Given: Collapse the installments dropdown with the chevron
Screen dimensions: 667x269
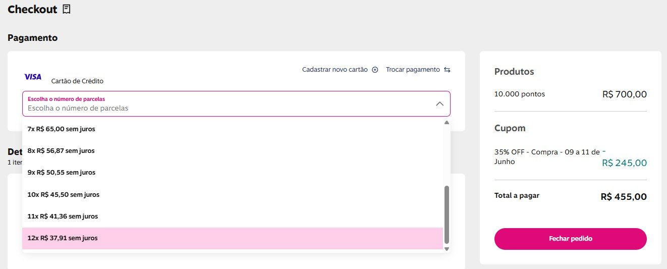Looking at the screenshot, I should pos(439,103).
